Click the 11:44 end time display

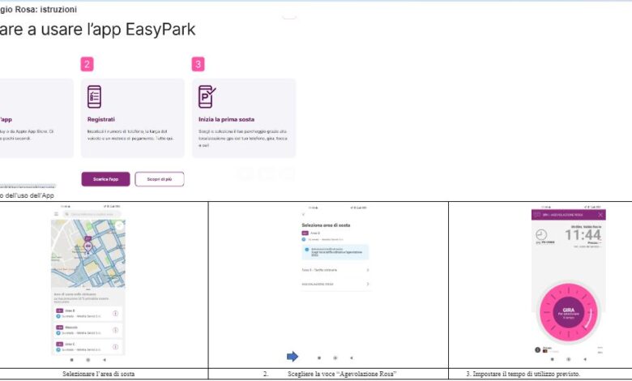click(583, 235)
